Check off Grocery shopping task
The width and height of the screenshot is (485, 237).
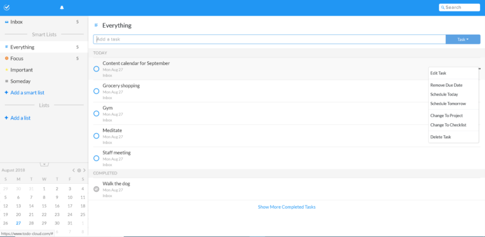(x=96, y=91)
